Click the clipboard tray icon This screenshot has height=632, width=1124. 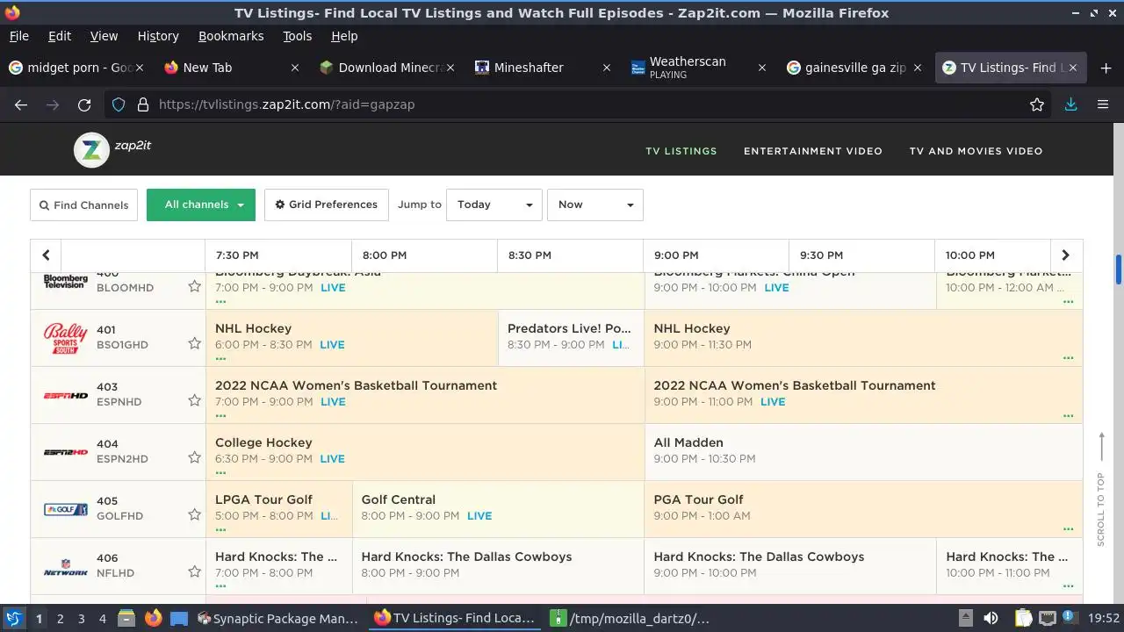1023,618
